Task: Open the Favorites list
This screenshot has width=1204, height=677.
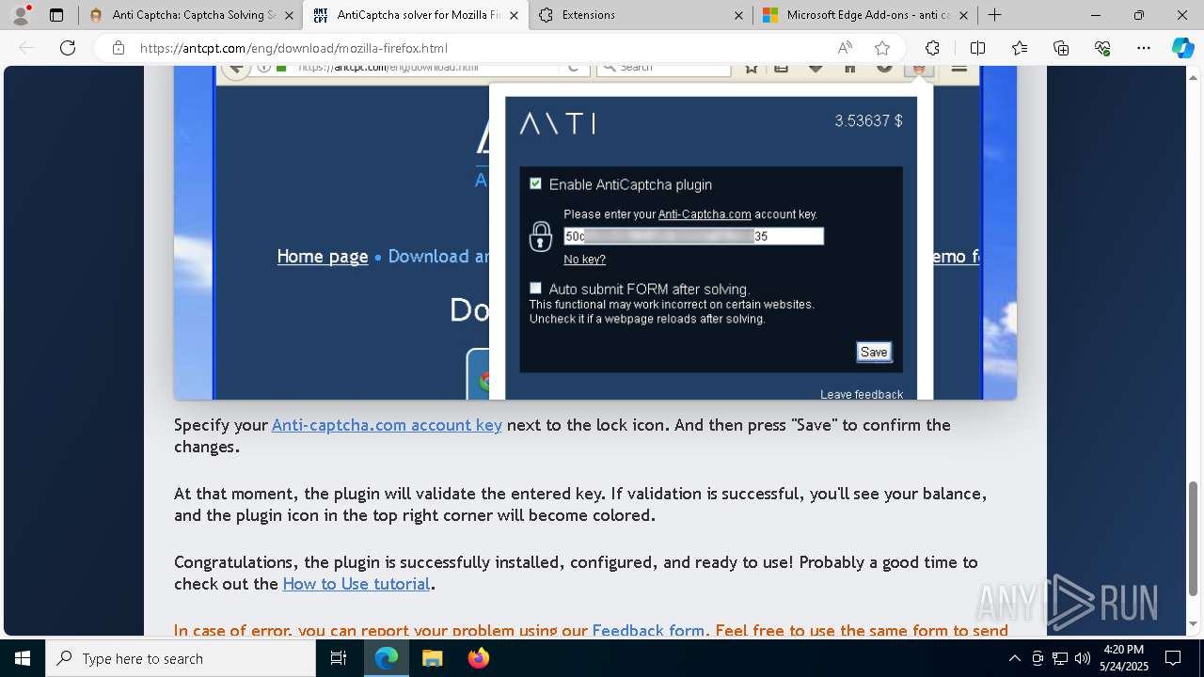Action: click(1020, 48)
